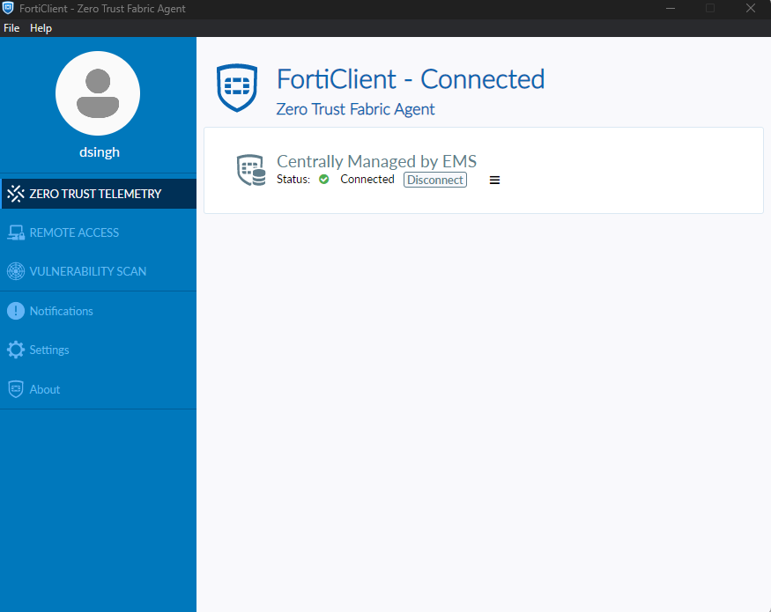Click the 'Connected' status text

(367, 180)
